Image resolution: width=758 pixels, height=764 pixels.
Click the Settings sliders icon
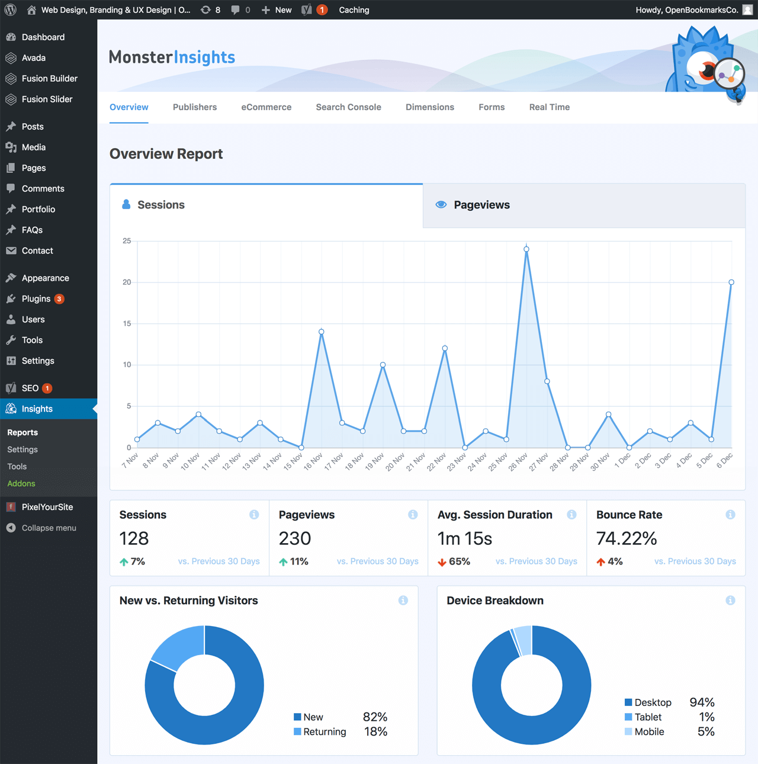[11, 361]
